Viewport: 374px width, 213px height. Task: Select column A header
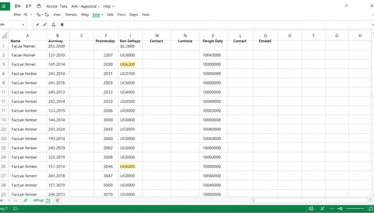(27, 36)
